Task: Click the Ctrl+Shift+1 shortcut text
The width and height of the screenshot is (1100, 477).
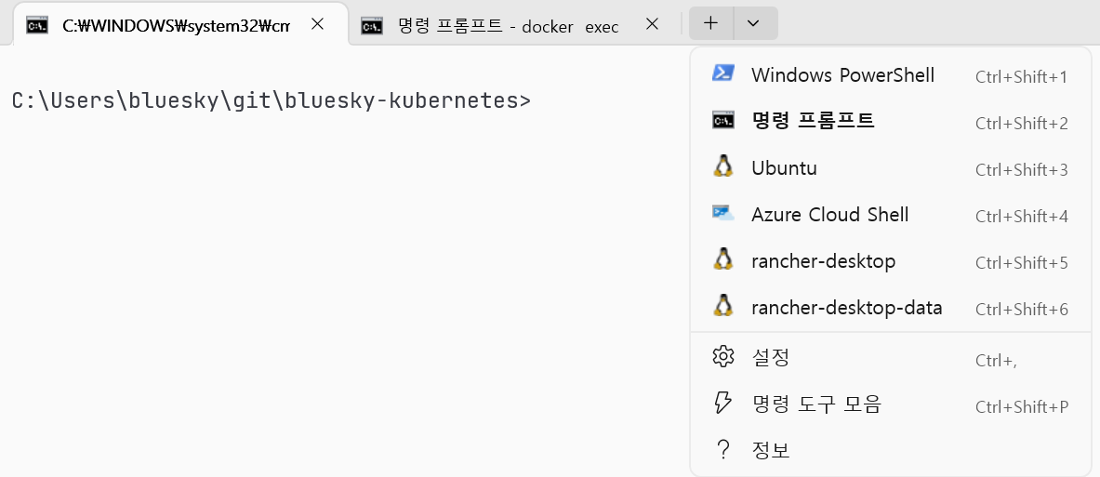Action: coord(1021,77)
